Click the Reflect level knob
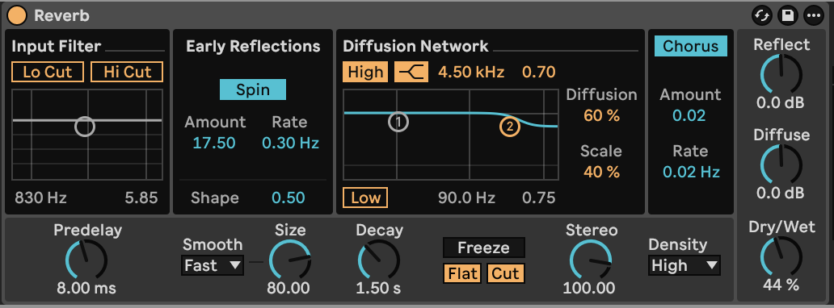 [781, 75]
